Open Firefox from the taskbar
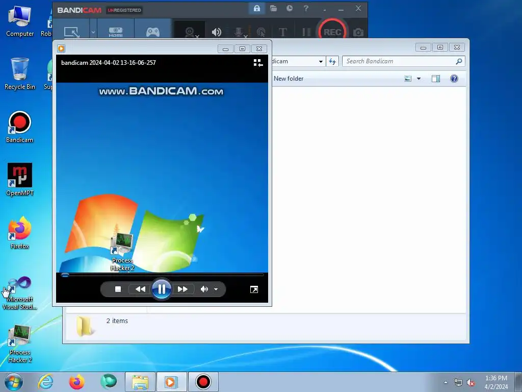522x392 pixels. tap(76, 382)
